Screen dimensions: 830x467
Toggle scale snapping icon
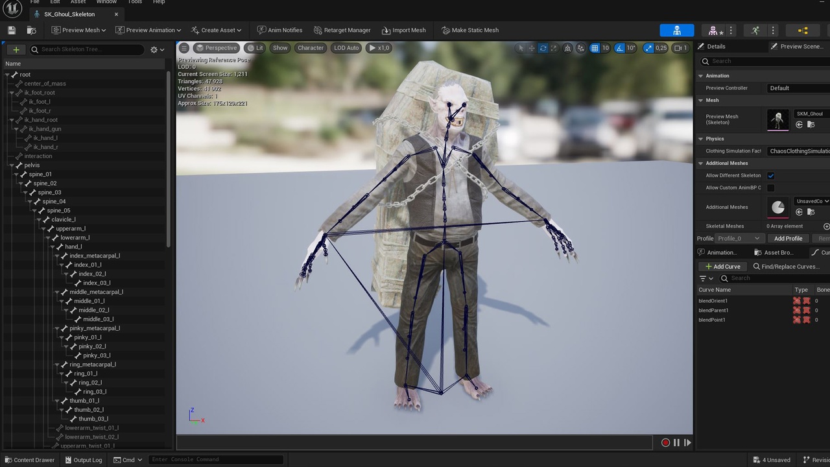(x=649, y=48)
